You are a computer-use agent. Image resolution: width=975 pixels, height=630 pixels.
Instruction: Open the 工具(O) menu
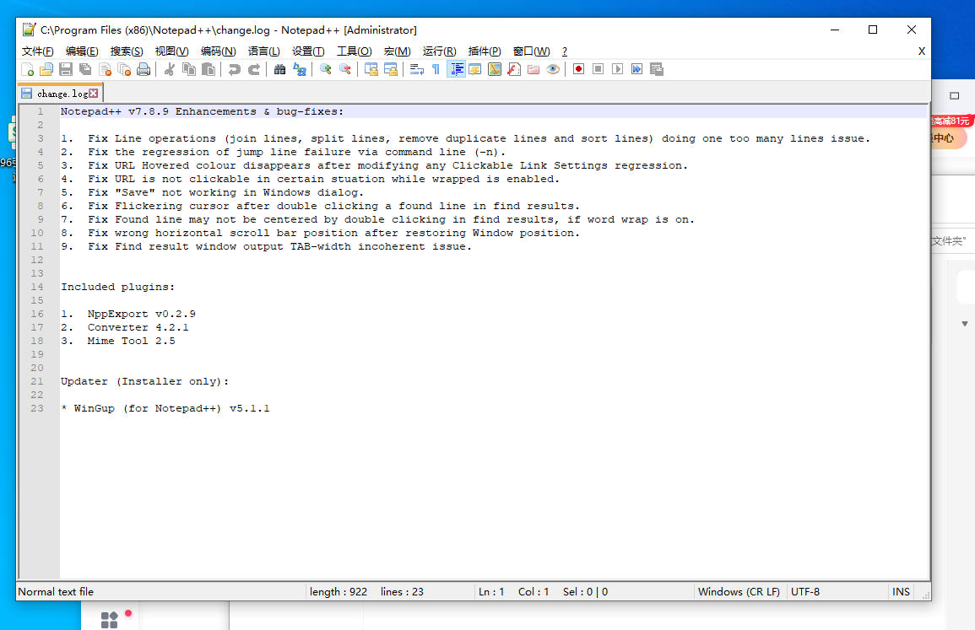pos(355,51)
